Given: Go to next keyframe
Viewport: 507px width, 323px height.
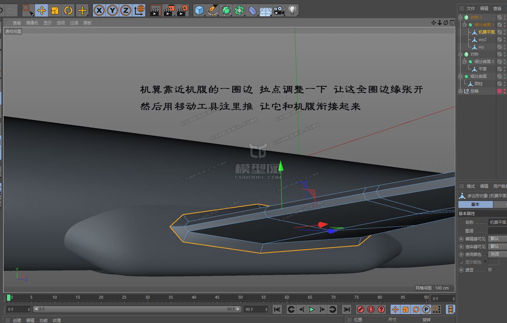Looking at the screenshot, I should point(332,309).
